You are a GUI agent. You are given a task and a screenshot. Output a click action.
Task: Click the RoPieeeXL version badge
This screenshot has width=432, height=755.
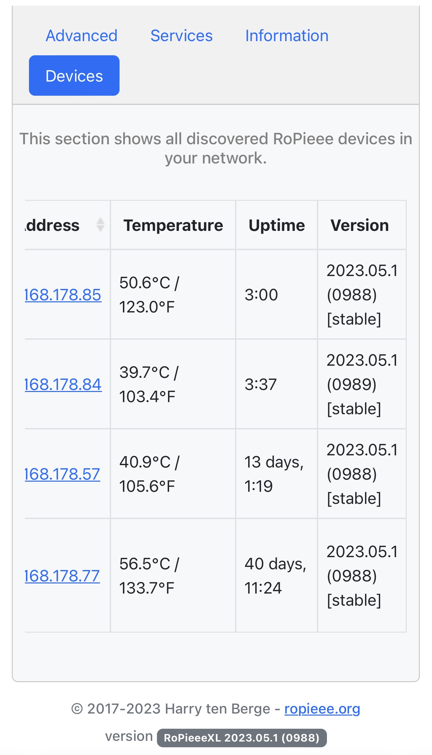tap(241, 738)
